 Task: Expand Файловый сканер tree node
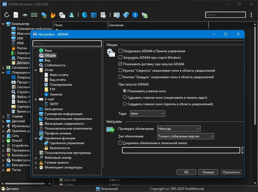36,158
